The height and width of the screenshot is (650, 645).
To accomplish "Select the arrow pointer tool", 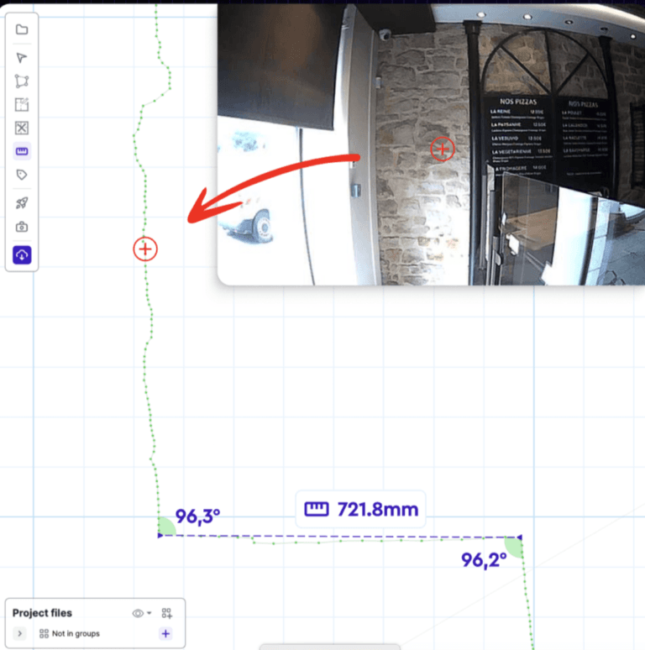I will [x=22, y=58].
